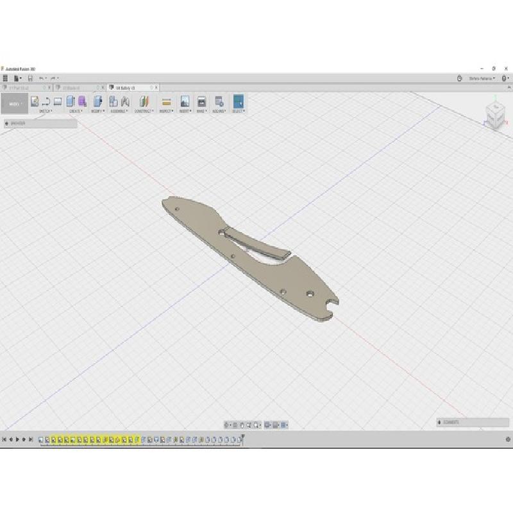513x513 pixels.
Task: Play the design timeline
Action: tap(17, 439)
